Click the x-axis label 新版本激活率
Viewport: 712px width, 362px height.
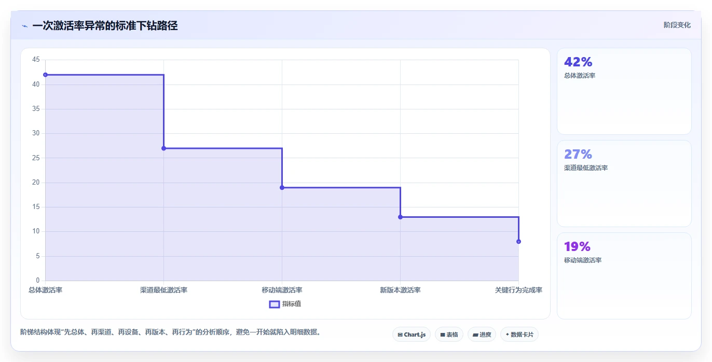point(400,290)
